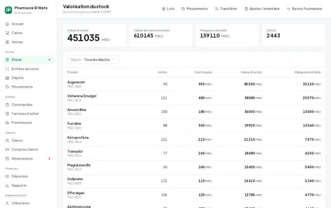Click the Fournisseurs truck icon
Screen dimensions: 331x208
[x=7, y=122]
